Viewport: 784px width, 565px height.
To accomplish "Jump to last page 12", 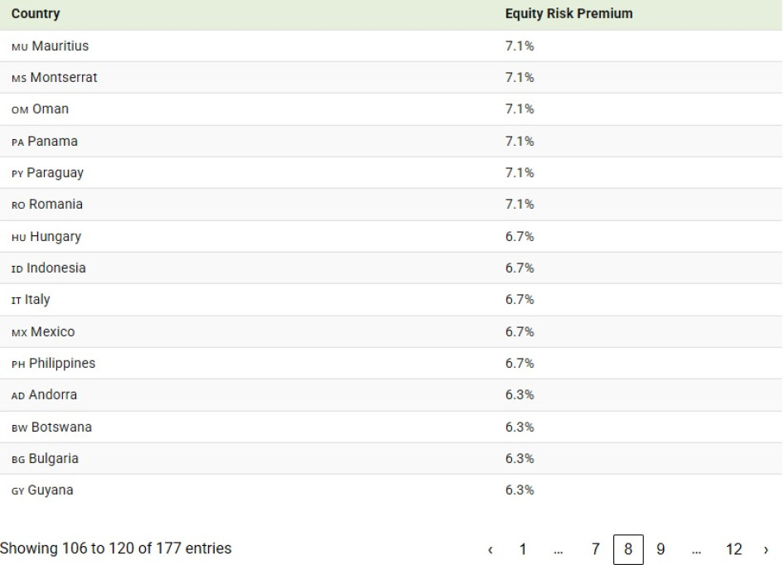I will 733,549.
